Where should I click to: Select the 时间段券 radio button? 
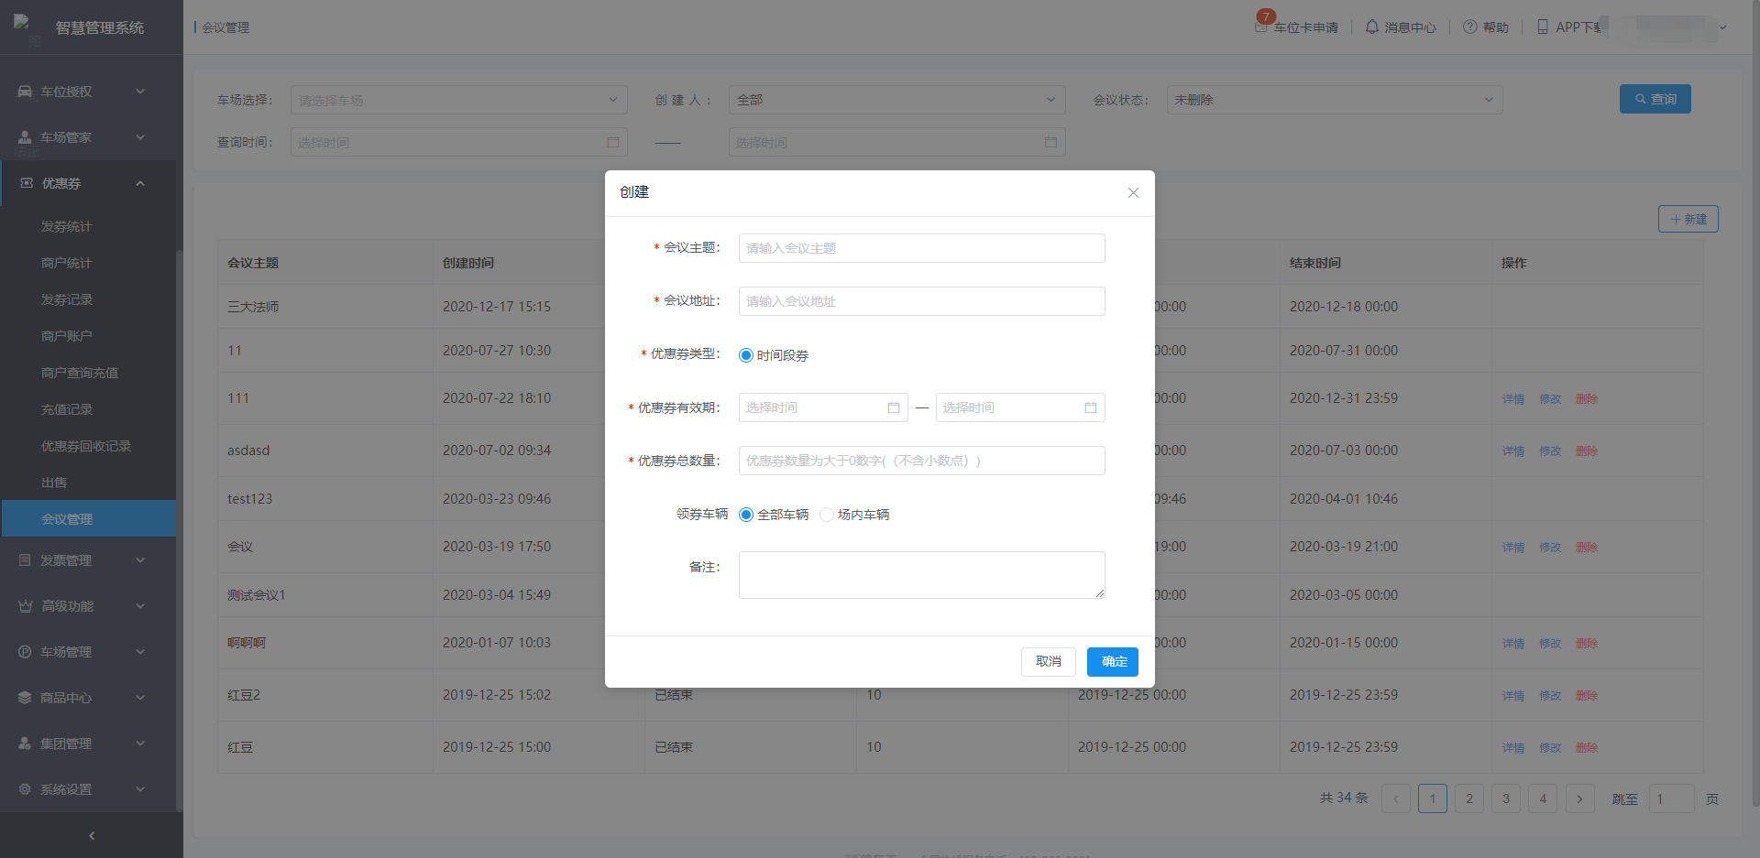tap(746, 355)
